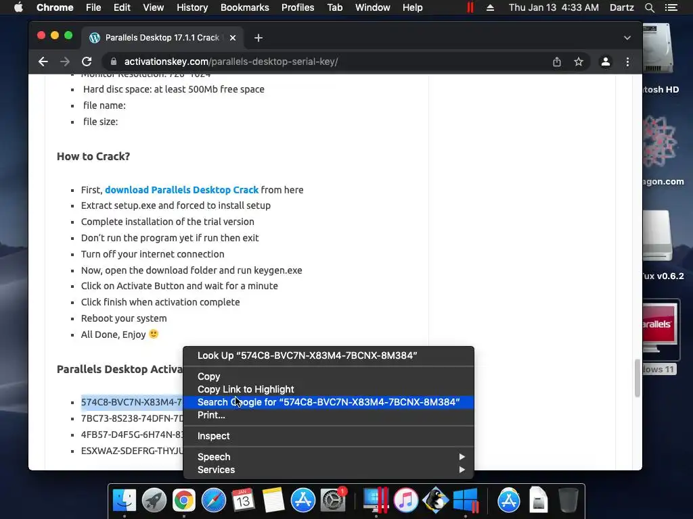Choose Look Up for the selected key
Viewport: 693px width, 519px height.
328,355
